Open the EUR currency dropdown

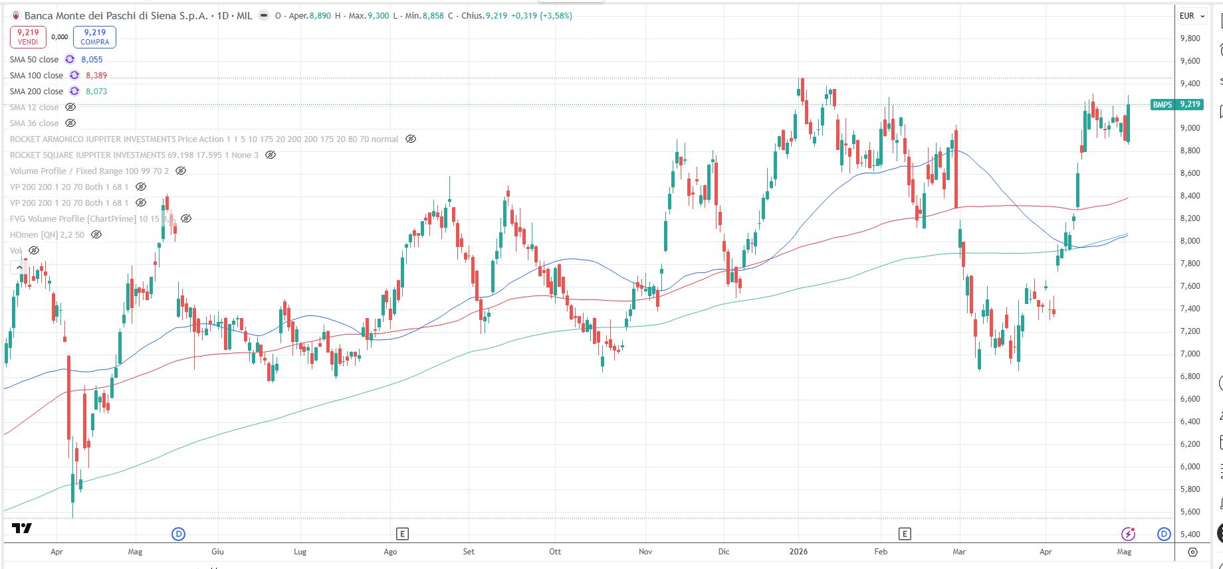1192,16
